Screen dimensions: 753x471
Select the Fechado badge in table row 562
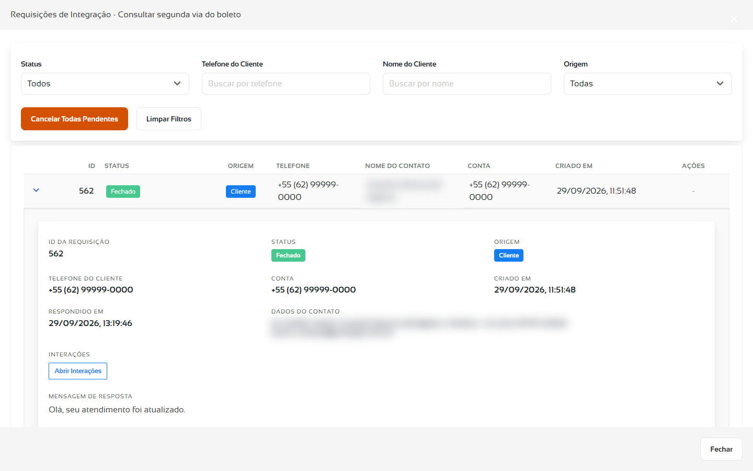[123, 192]
